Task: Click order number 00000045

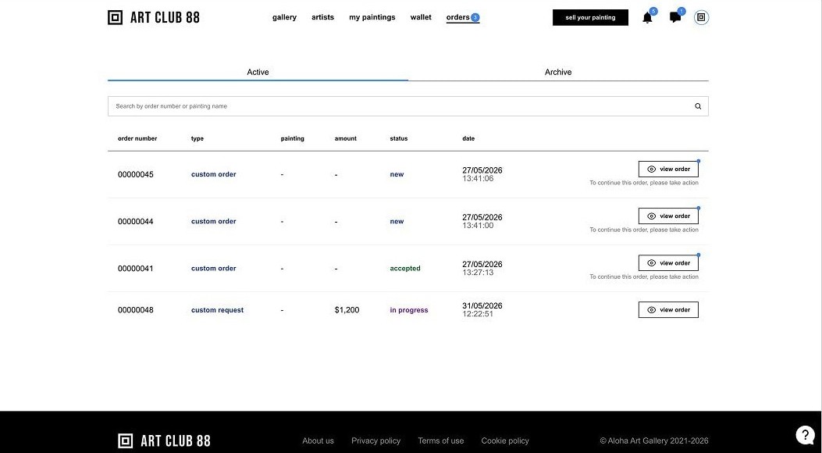Action: [x=136, y=175]
